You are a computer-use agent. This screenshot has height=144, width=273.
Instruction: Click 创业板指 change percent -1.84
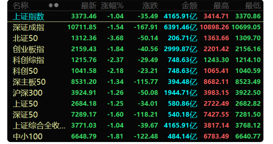click(116, 49)
